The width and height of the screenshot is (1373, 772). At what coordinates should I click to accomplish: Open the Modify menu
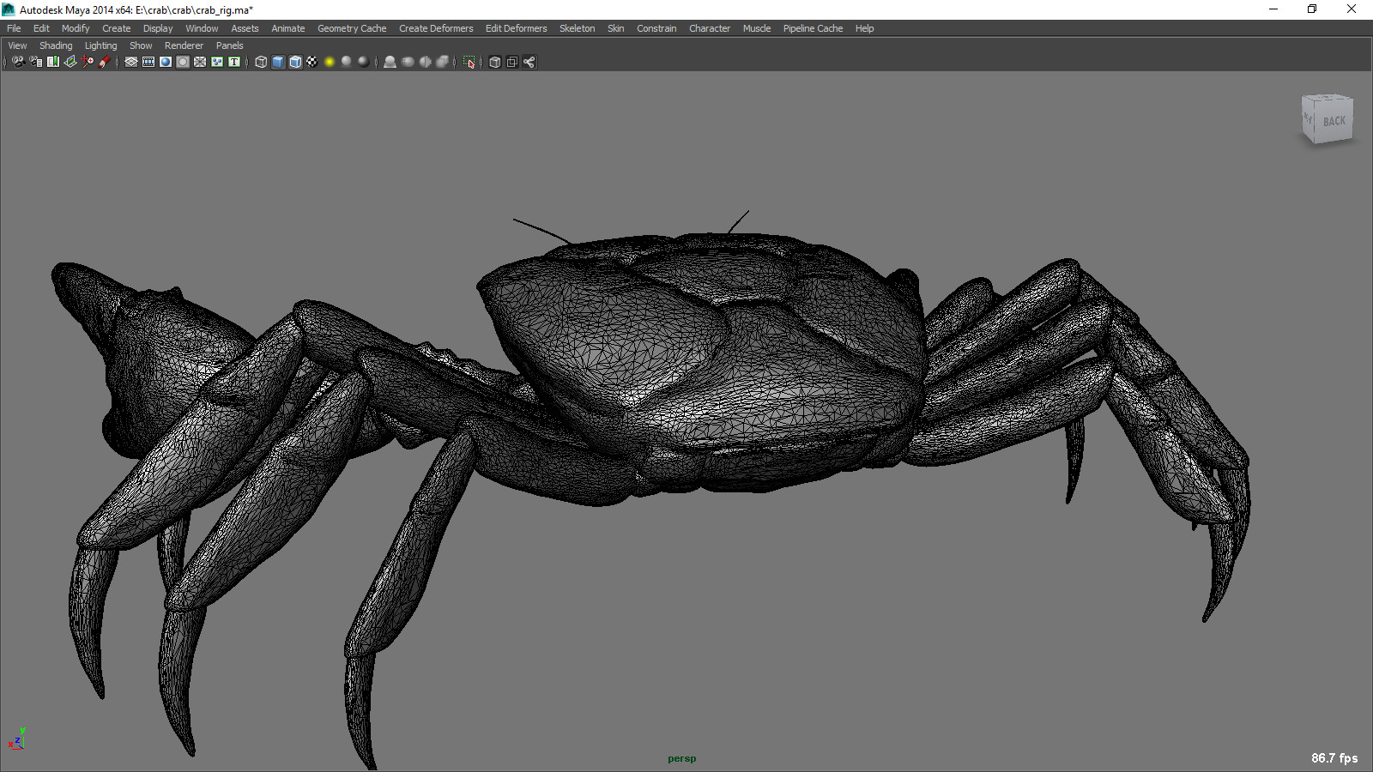click(x=76, y=28)
